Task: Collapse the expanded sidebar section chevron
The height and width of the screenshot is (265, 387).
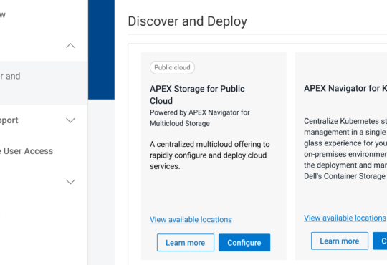Action: pyautogui.click(x=70, y=46)
